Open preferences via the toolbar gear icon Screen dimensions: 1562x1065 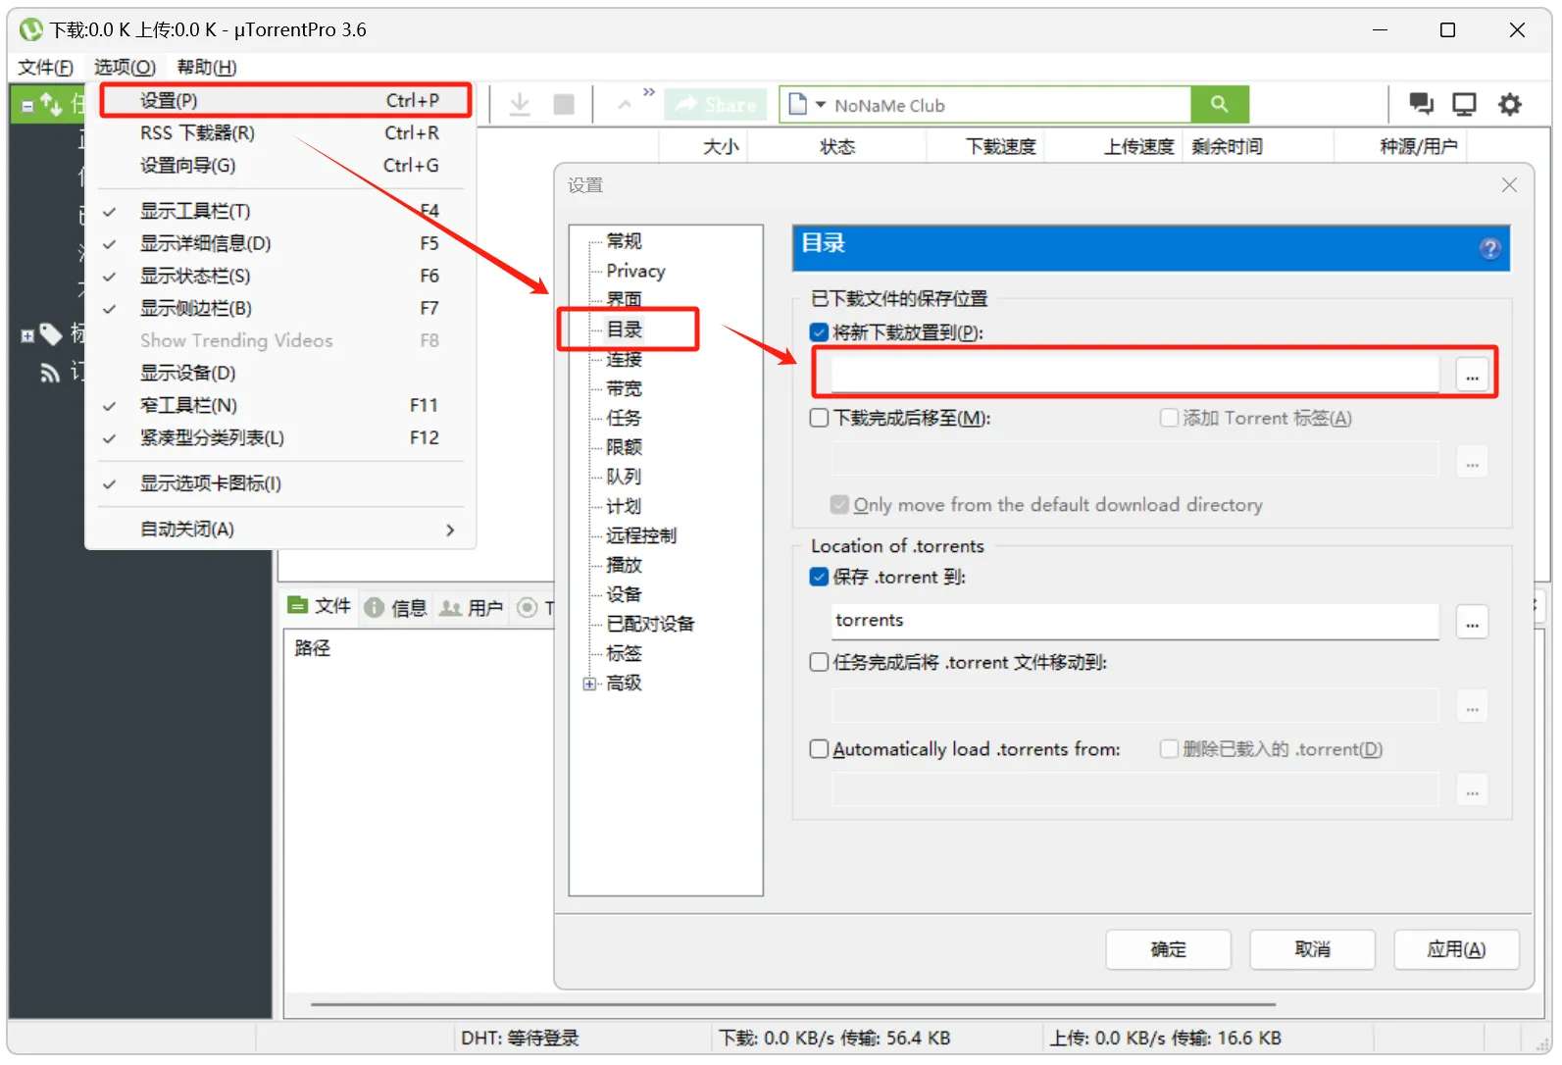pyautogui.click(x=1510, y=104)
